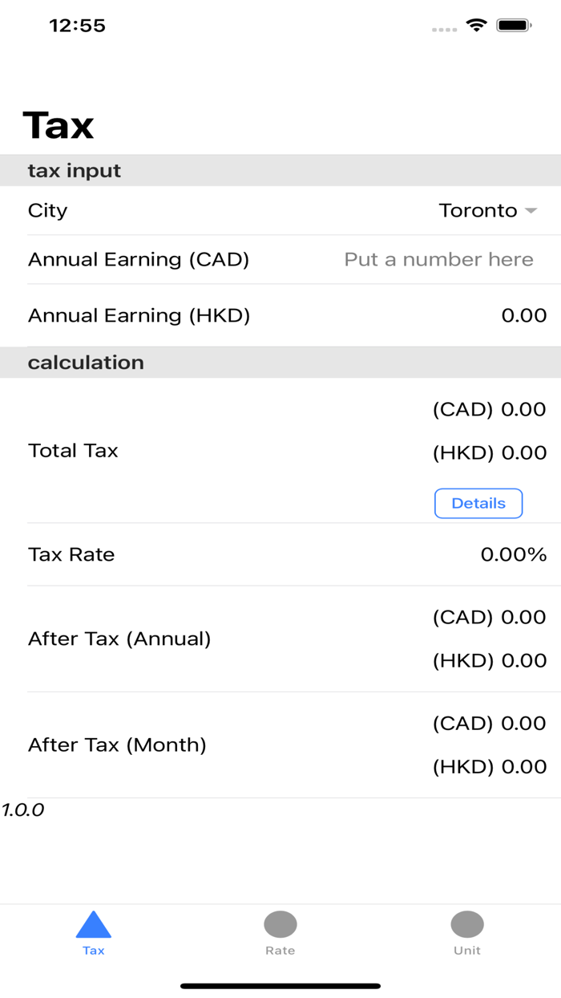Tap the Annual Earning (HKD) value
Screen dimensions: 561x998
pyautogui.click(x=523, y=315)
